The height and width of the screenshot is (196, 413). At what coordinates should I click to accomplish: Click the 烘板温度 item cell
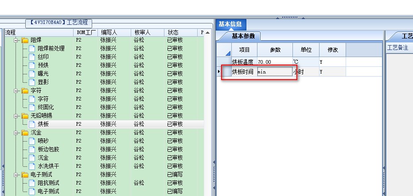[245, 62]
